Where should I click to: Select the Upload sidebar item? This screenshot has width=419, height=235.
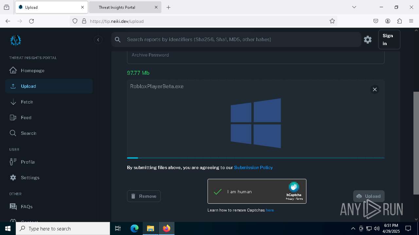49,86
